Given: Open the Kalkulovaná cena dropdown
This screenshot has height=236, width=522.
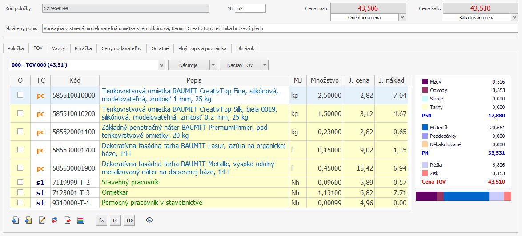Looking at the screenshot, I should (x=514, y=18).
